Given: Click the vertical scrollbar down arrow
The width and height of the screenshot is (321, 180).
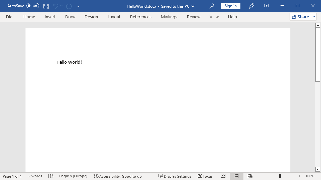Looking at the screenshot, I should pyautogui.click(x=318, y=169).
